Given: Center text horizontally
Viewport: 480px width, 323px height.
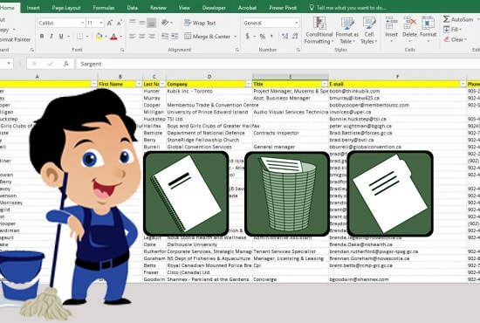Looking at the screenshot, I should point(141,37).
